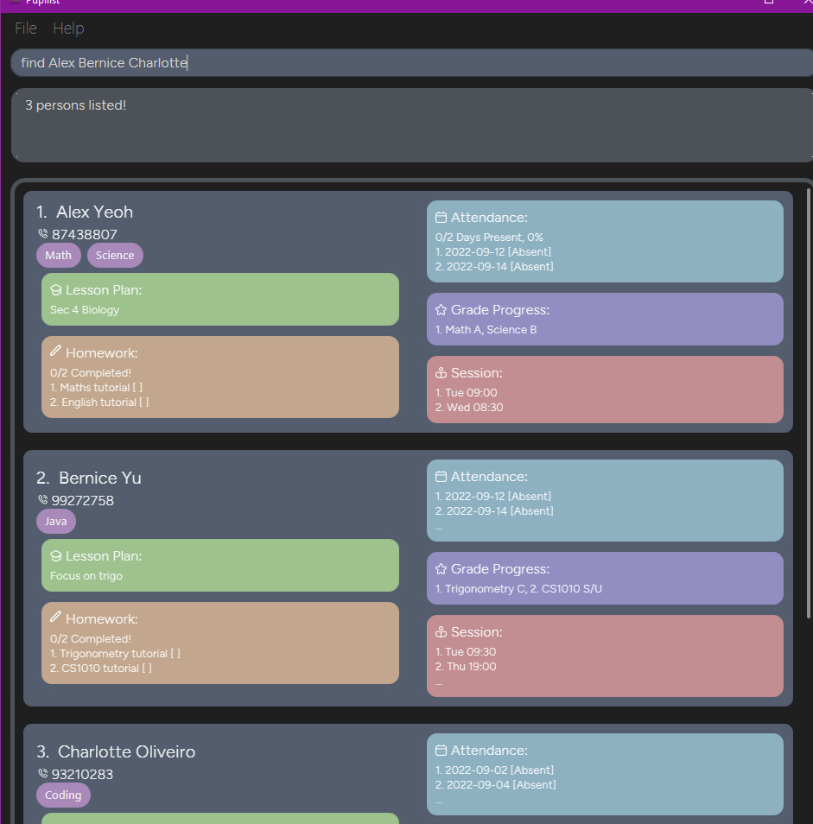
Task: Click 'Sec 4 Biology' lesson plan text
Action: (x=85, y=310)
